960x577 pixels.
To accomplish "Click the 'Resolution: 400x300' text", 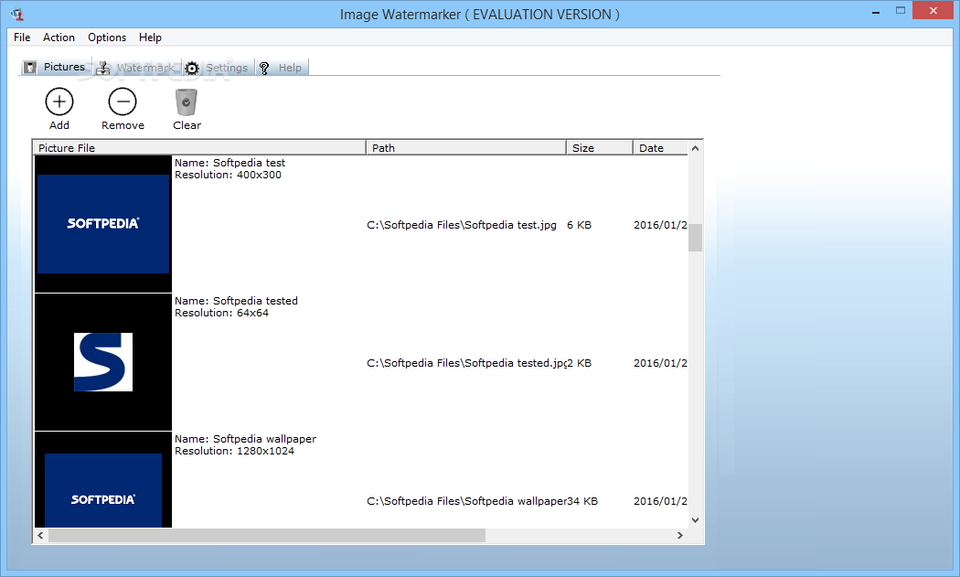I will (x=228, y=175).
